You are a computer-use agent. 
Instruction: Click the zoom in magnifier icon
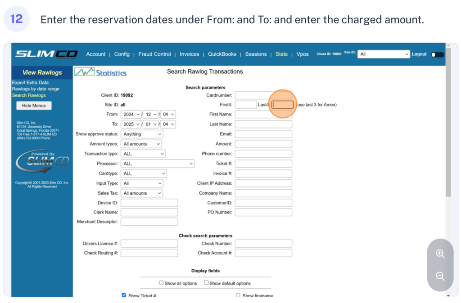pos(440,254)
